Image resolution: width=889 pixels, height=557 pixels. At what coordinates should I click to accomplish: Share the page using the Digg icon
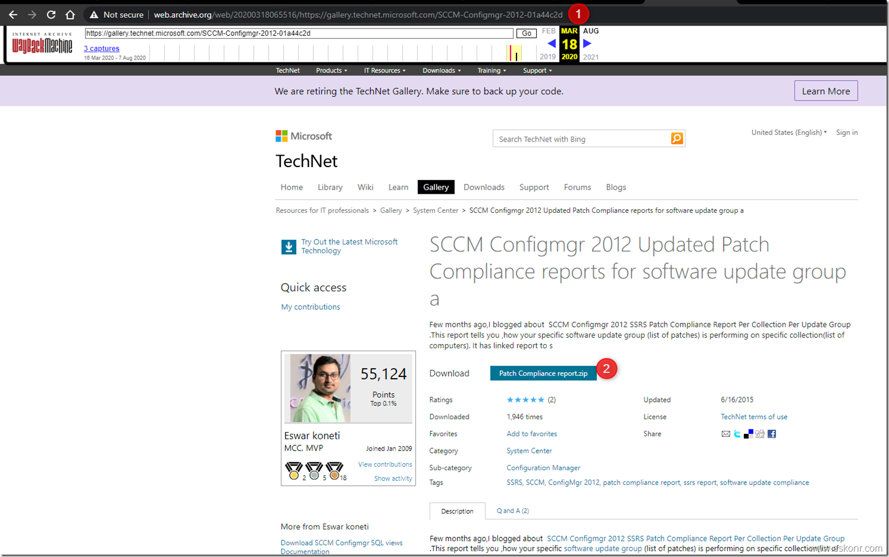click(x=760, y=434)
